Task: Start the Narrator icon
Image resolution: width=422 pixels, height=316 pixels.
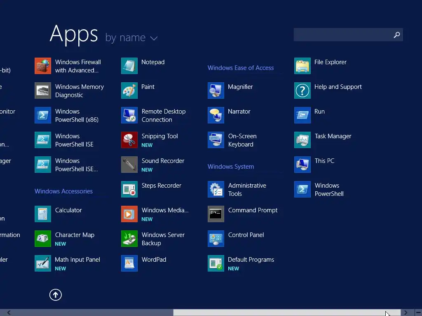Action: pos(216,115)
